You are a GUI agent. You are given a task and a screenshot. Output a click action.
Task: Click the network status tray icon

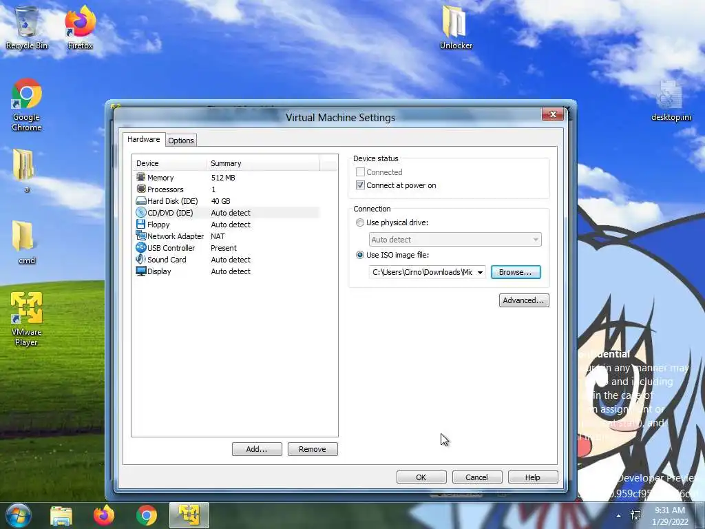[x=635, y=515]
